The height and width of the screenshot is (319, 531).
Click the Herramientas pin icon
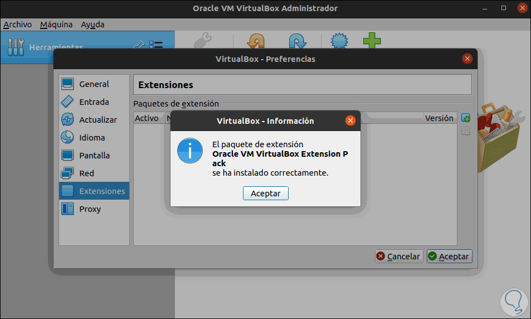[139, 45]
